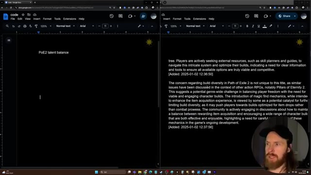
Task: Increase font size in left window
Action: click(x=111, y=26)
